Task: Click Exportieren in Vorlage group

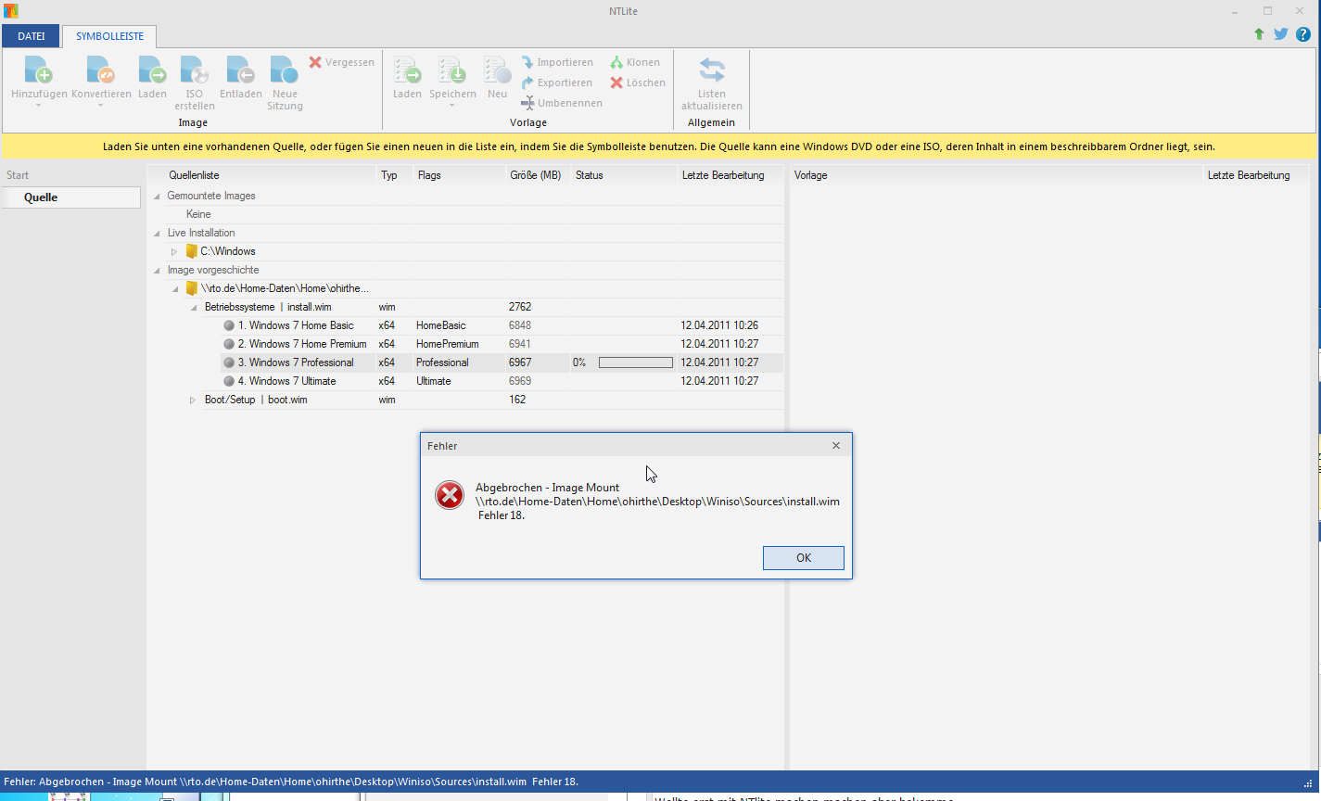Action: [556, 83]
